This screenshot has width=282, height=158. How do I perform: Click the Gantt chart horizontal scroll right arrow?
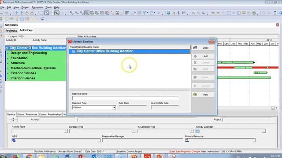click(277, 108)
